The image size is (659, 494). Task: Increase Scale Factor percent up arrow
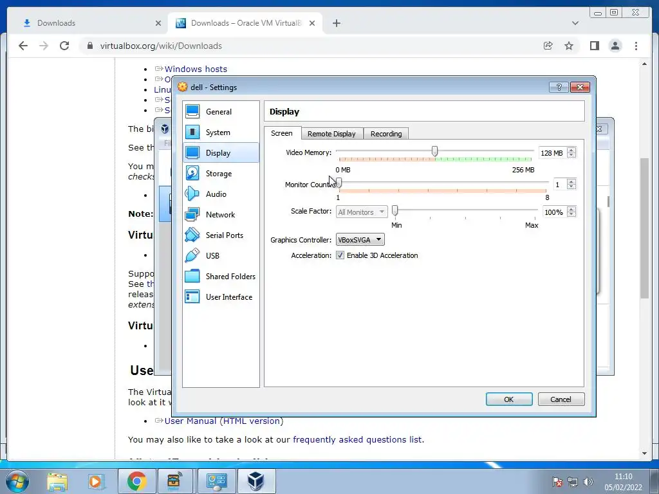coord(571,209)
